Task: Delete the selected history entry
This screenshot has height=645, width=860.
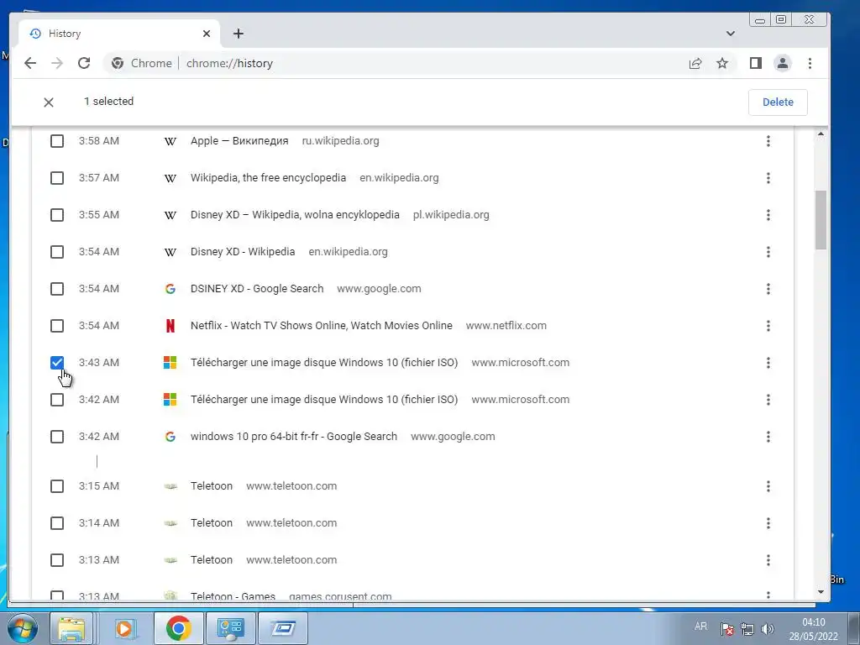Action: (778, 102)
